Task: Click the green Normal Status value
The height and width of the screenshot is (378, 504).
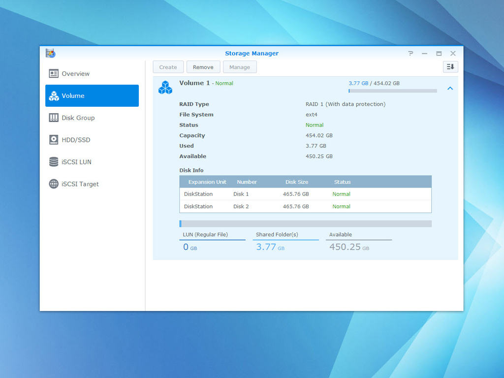Action: click(x=315, y=125)
